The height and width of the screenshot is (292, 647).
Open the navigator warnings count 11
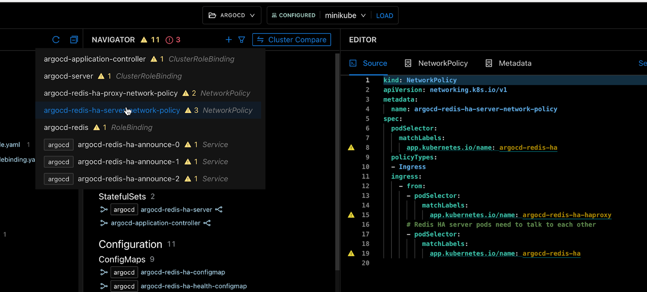[150, 40]
